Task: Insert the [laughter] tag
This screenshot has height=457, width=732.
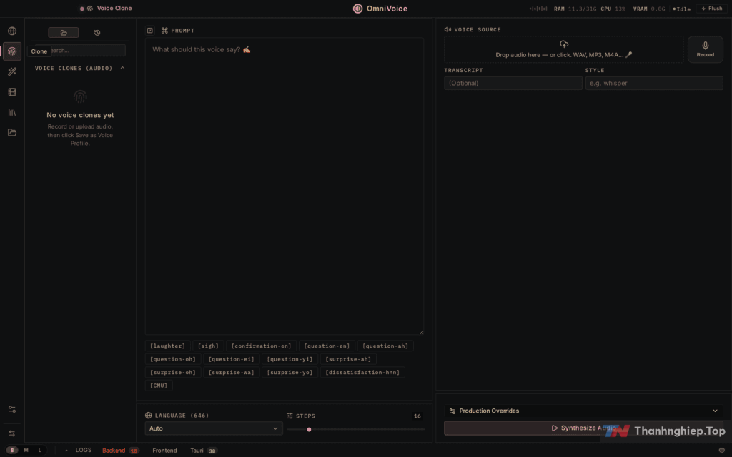Action: tap(167, 346)
